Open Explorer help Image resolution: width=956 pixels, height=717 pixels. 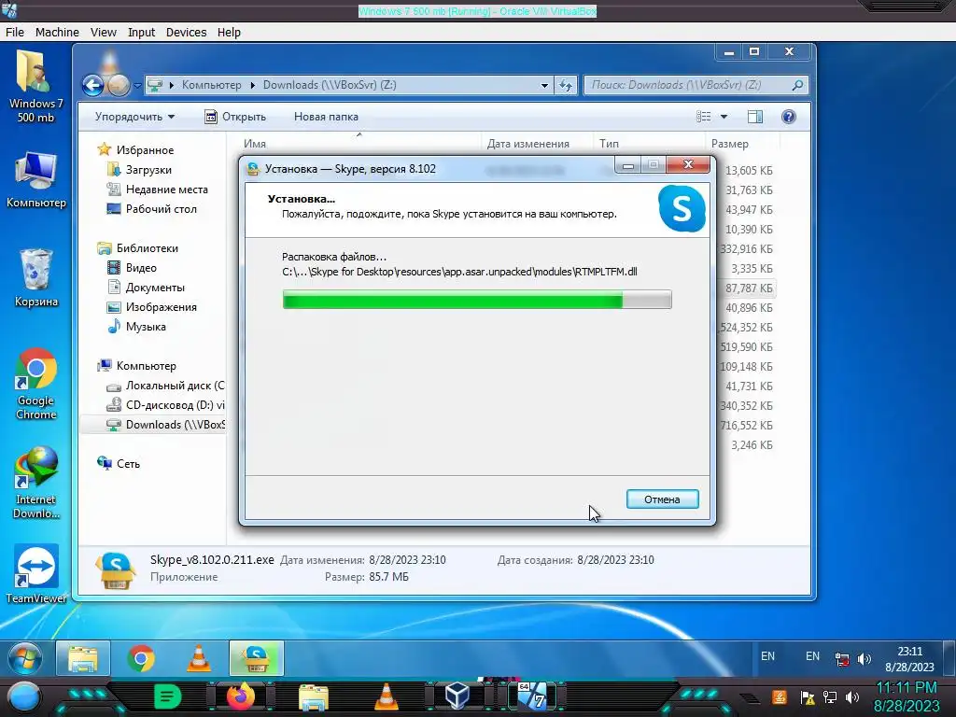pyautogui.click(x=788, y=117)
